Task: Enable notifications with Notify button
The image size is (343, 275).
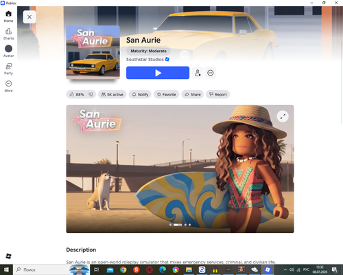Action: click(x=140, y=94)
